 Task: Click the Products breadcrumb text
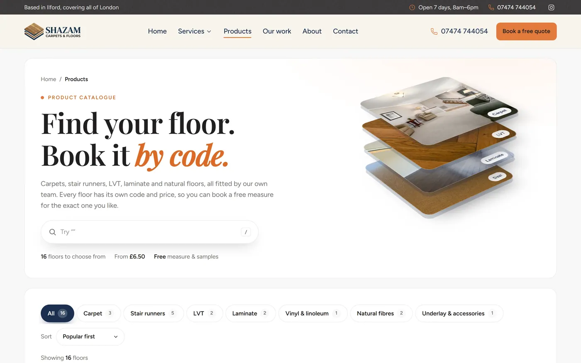[76, 79]
